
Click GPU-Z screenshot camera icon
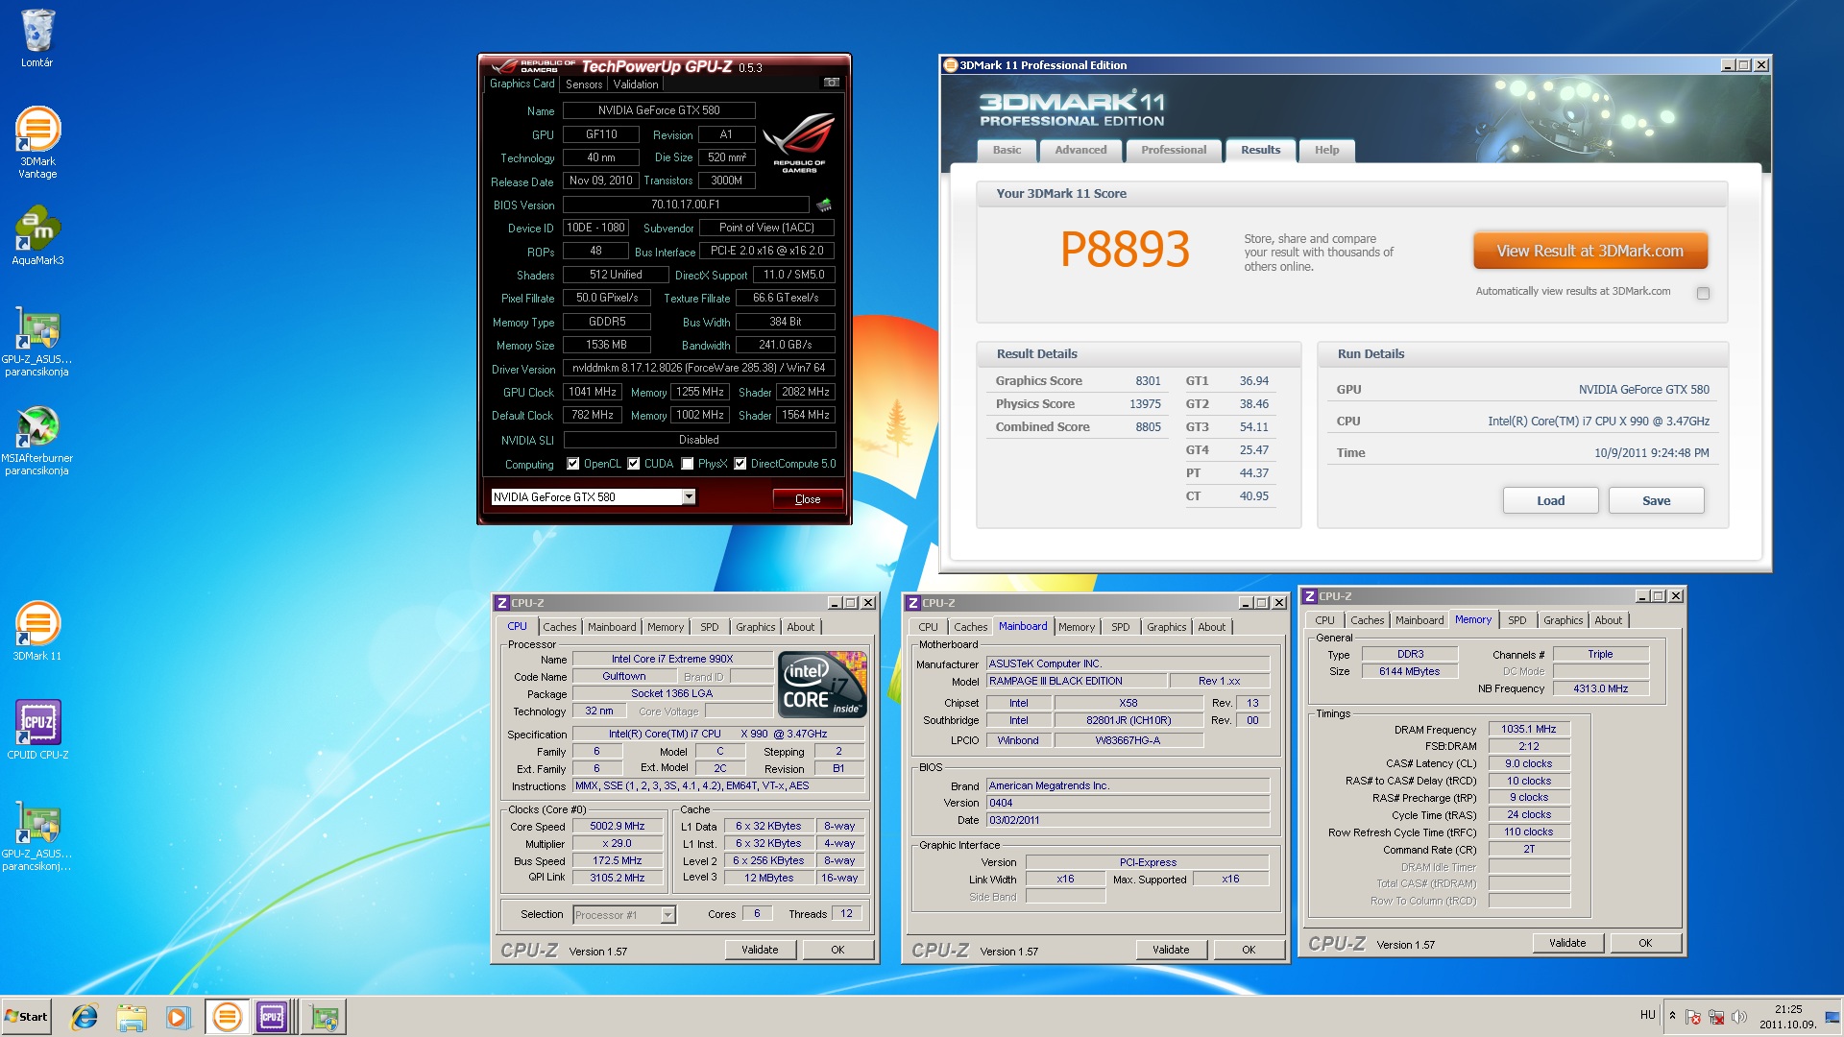tap(832, 83)
